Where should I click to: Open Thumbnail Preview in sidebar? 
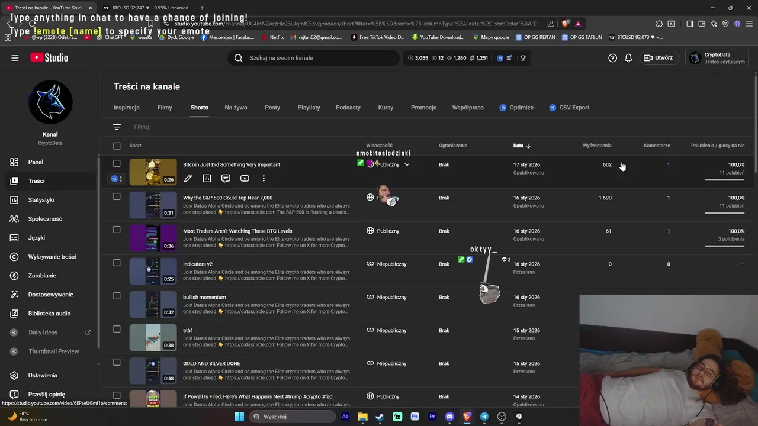50,351
